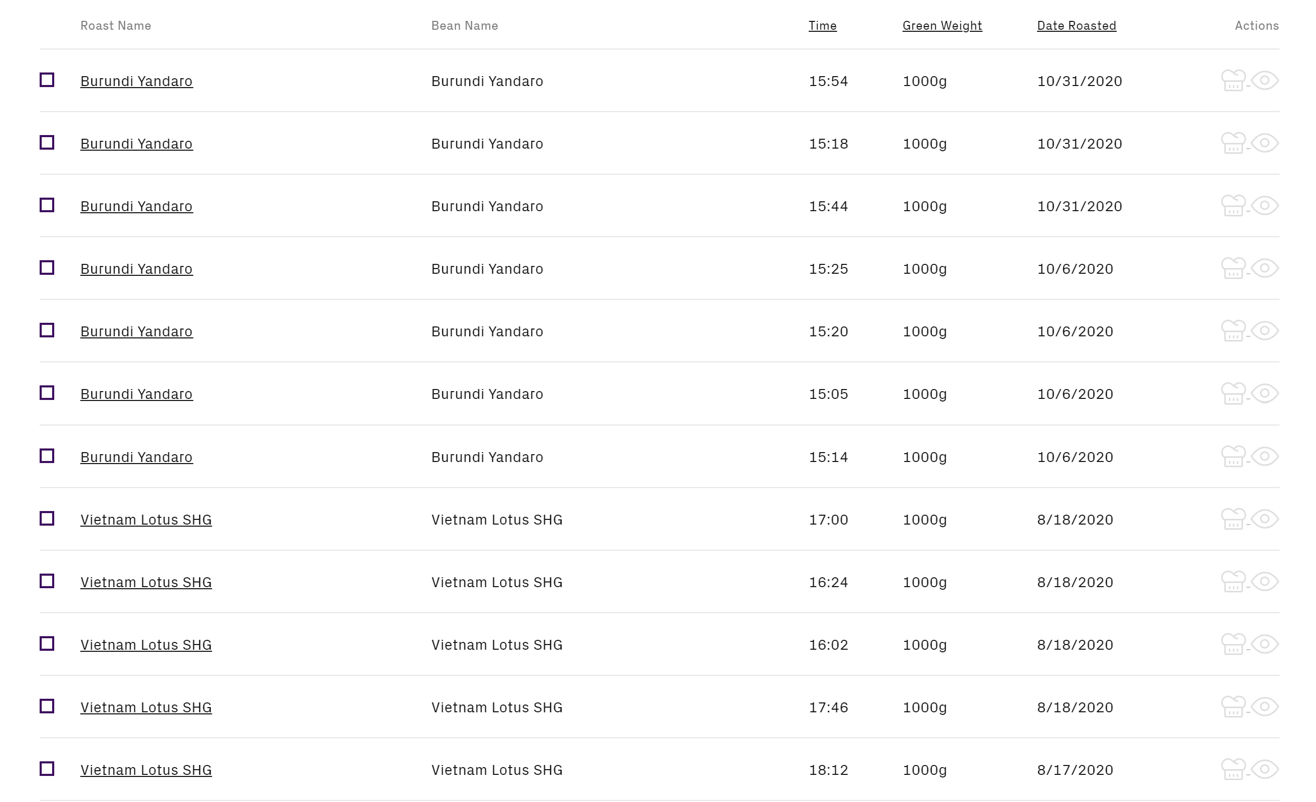
Task: Sort the table by Time column
Action: point(823,26)
